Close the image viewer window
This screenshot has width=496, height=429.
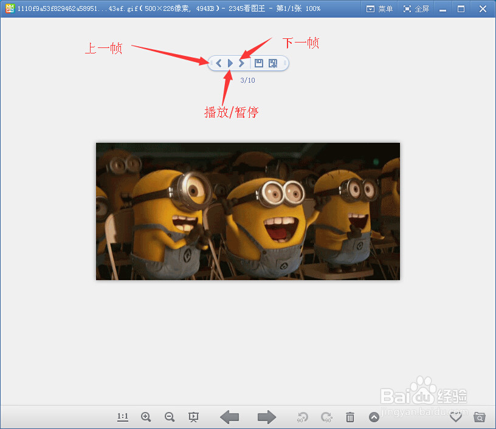click(x=483, y=9)
